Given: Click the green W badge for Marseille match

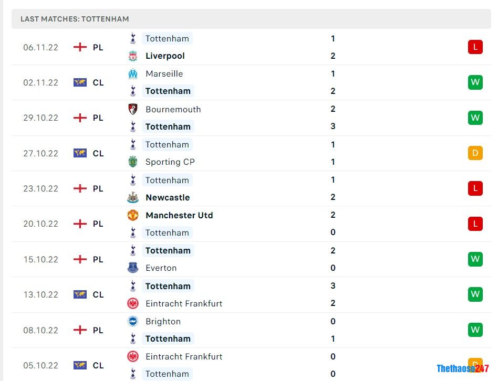Looking at the screenshot, I should pyautogui.click(x=475, y=82).
